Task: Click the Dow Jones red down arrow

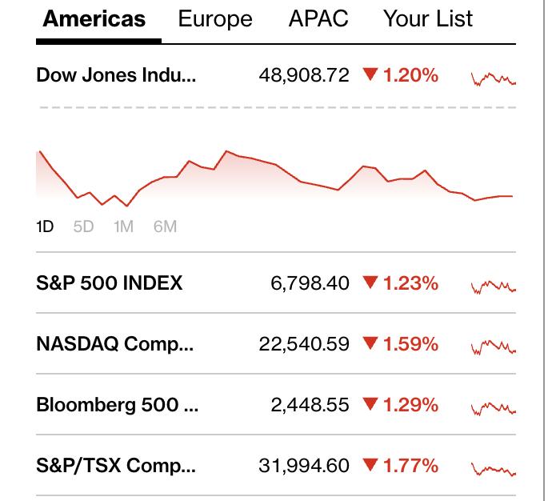Action: (370, 75)
